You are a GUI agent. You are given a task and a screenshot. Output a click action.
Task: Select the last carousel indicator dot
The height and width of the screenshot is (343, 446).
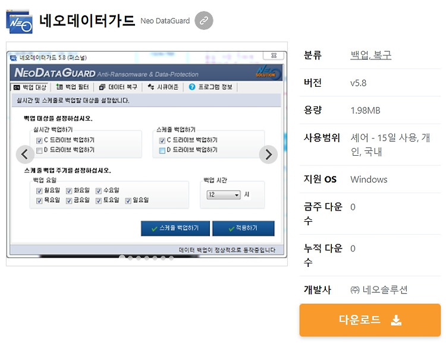(171, 257)
